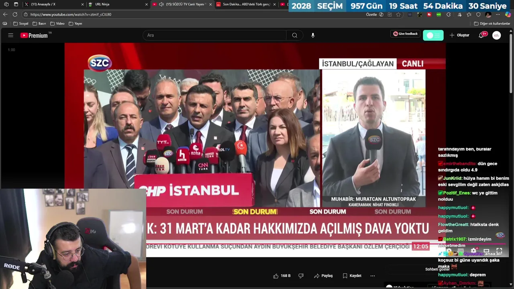The height and width of the screenshot is (289, 514).
Task: Reload the page with the refresh icon
Action: tap(15, 14)
